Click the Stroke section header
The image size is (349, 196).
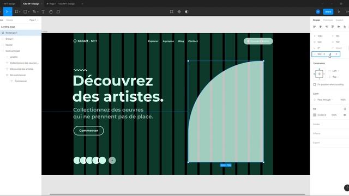pos(316,124)
